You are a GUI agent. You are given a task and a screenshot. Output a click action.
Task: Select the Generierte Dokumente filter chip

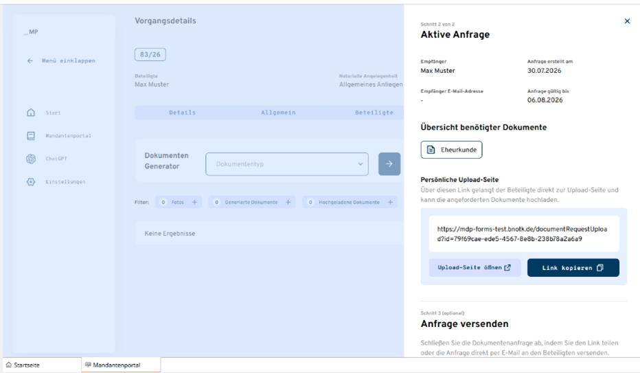pos(252,202)
